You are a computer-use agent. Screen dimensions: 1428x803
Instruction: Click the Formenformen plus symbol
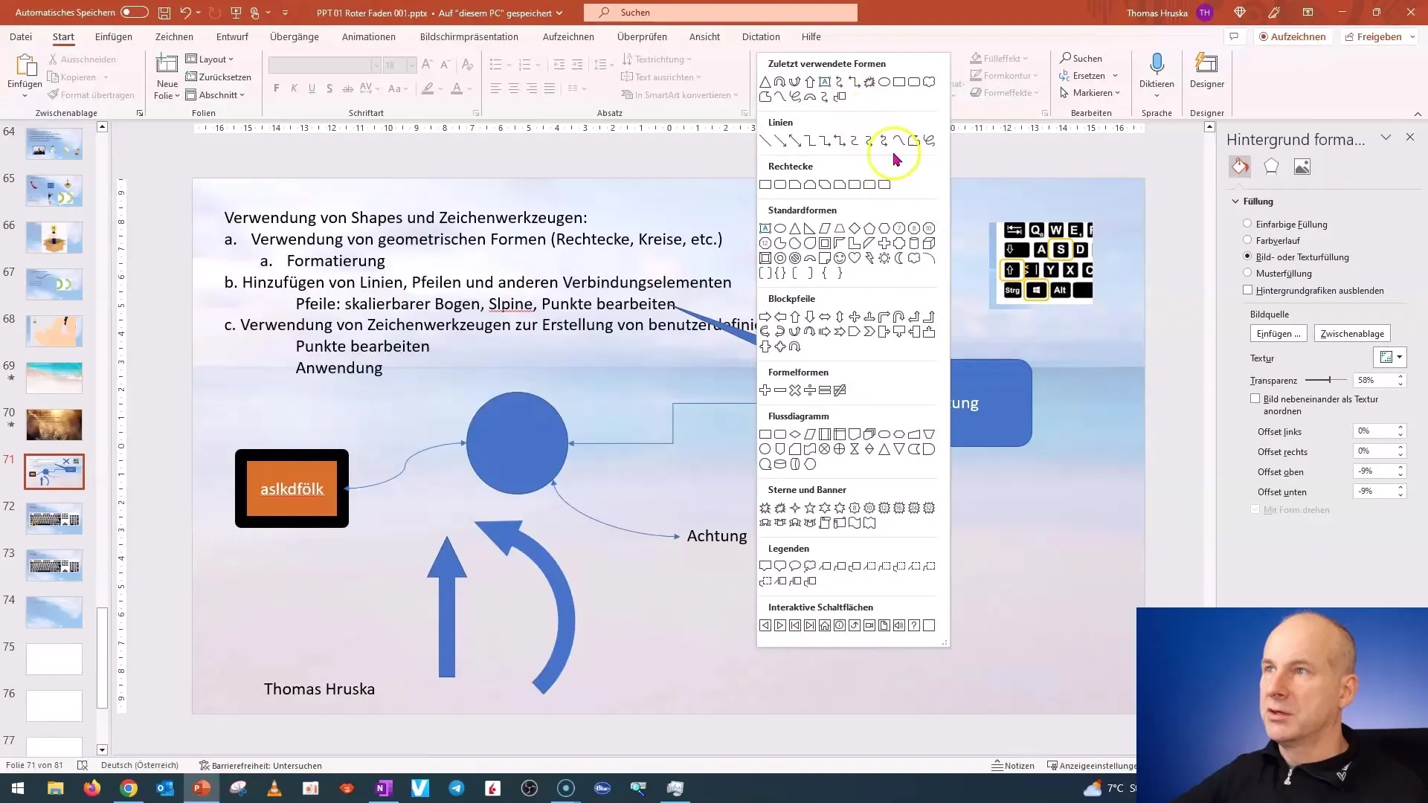point(765,390)
